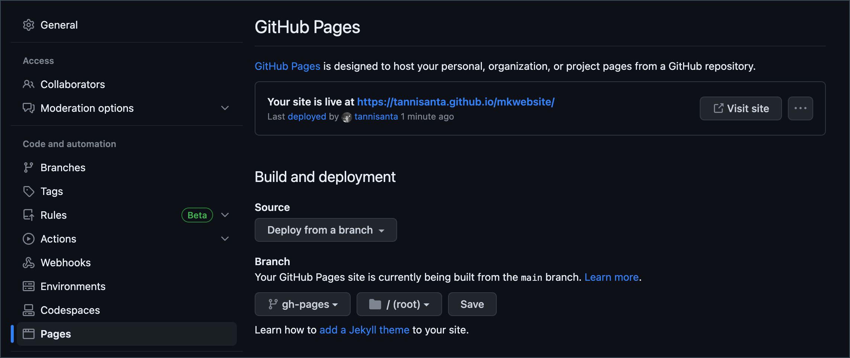Follow the GitHub Pages documentation link
850x358 pixels.
tap(287, 66)
